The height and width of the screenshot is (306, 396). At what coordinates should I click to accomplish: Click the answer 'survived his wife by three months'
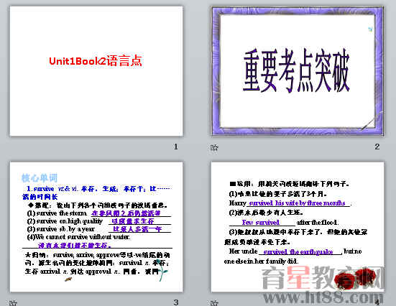297,203
